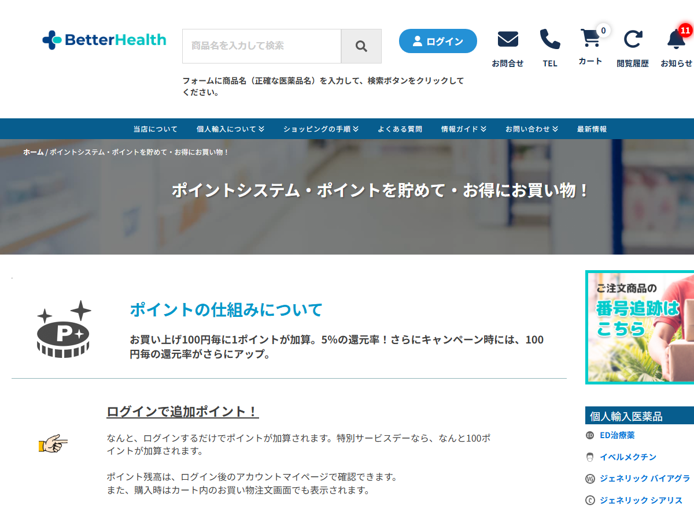Viewport: 694px width, 508px height.
Task: Open ジェネリック シアリス sidebar link
Action: [x=641, y=500]
